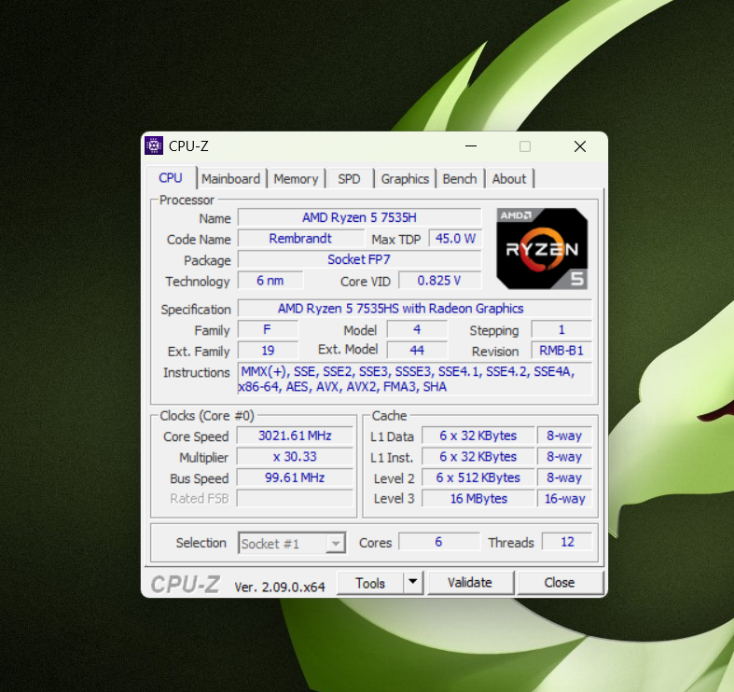The height and width of the screenshot is (692, 734).
Task: Click the Family value F
Action: 268,329
